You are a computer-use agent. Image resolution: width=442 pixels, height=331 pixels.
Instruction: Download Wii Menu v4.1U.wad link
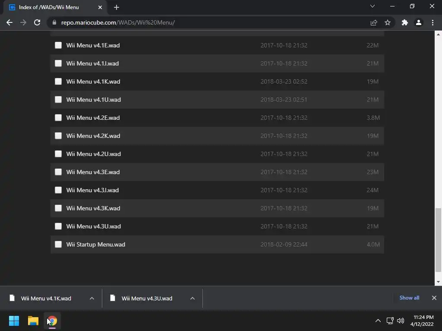94,100
